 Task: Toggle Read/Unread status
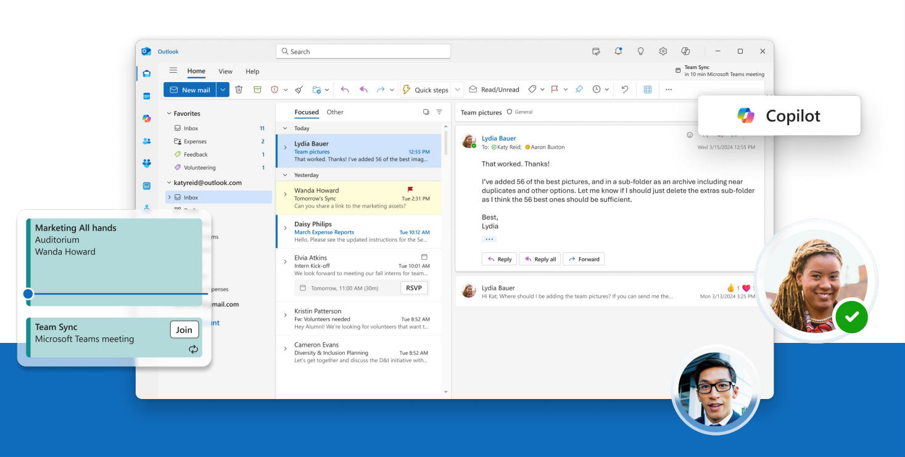pyautogui.click(x=494, y=89)
